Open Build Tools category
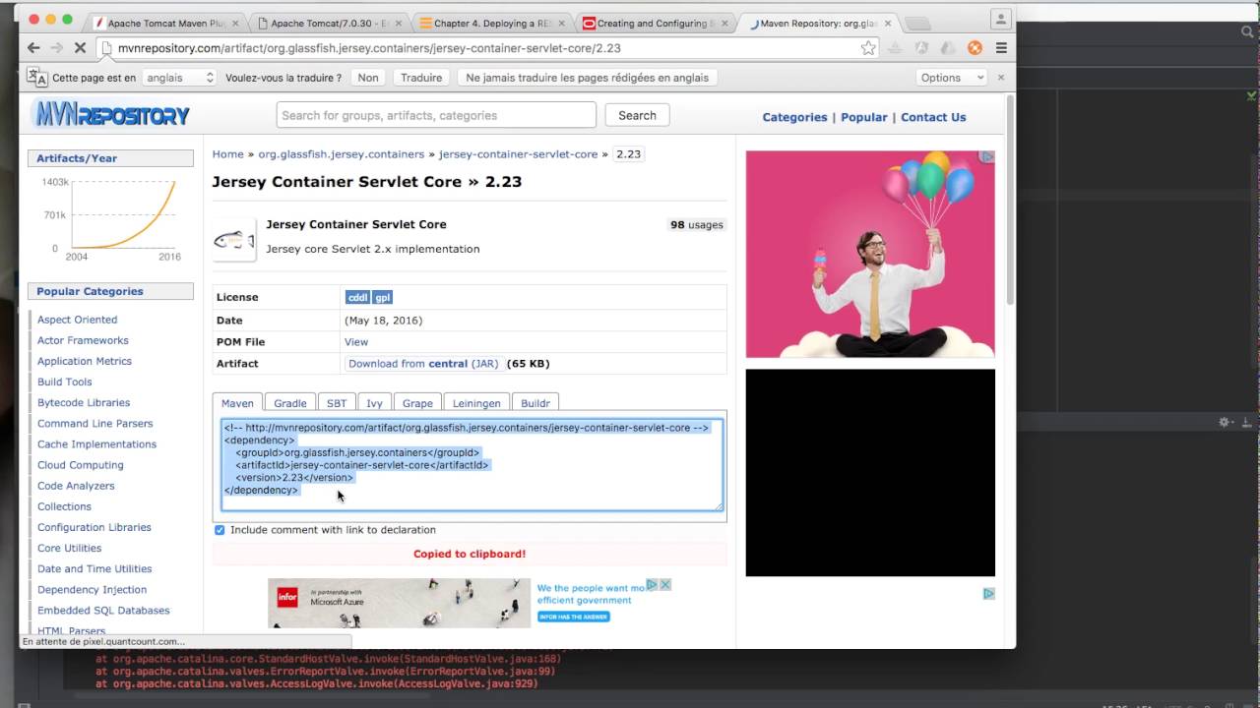The image size is (1260, 708). coord(65,382)
